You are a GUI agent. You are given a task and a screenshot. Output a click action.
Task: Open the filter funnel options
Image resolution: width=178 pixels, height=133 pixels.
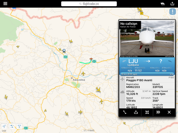pyautogui.click(x=19, y=126)
